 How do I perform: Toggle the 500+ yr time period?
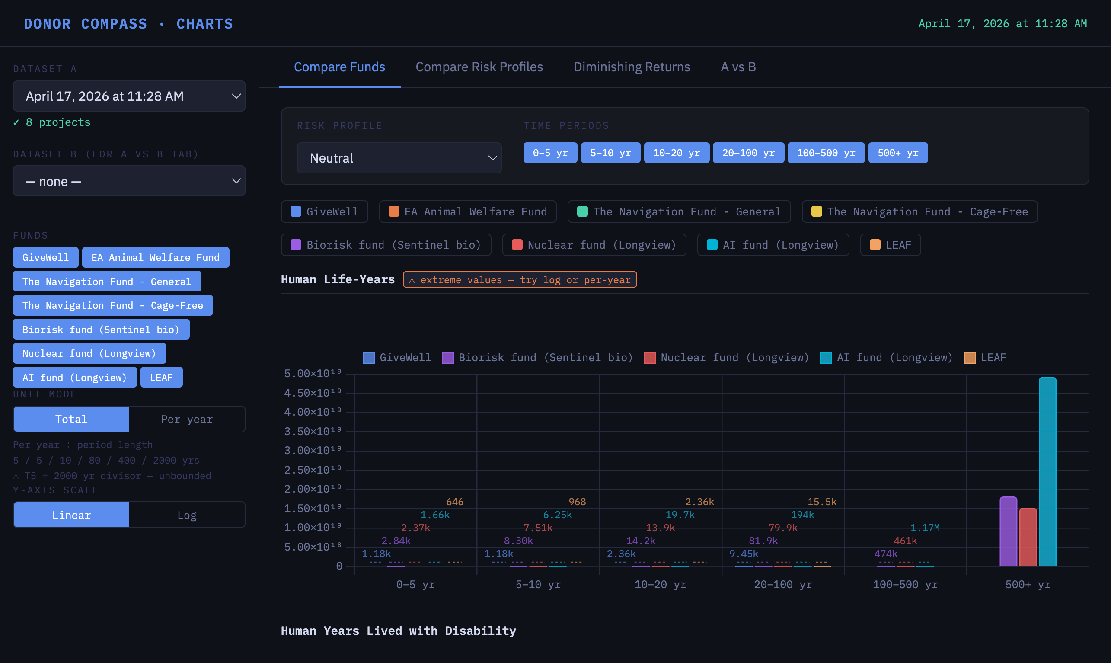click(898, 153)
